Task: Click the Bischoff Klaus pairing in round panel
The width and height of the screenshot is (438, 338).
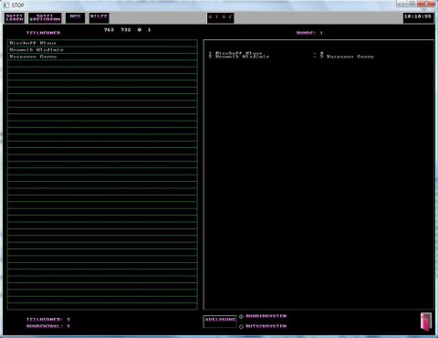Action: [x=239, y=53]
